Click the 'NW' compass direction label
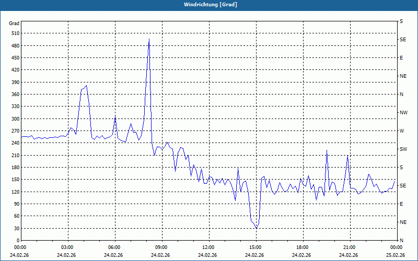The height and width of the screenshot is (261, 418). 403,113
